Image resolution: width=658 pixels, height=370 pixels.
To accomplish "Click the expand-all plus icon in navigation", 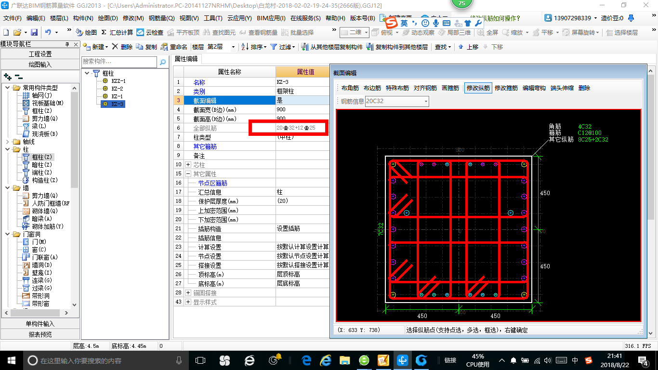I will tap(7, 76).
